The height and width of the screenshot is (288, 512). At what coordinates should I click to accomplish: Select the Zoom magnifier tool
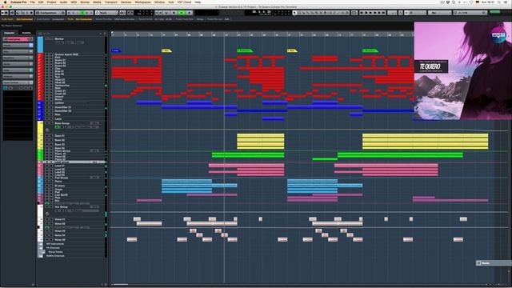[316, 13]
